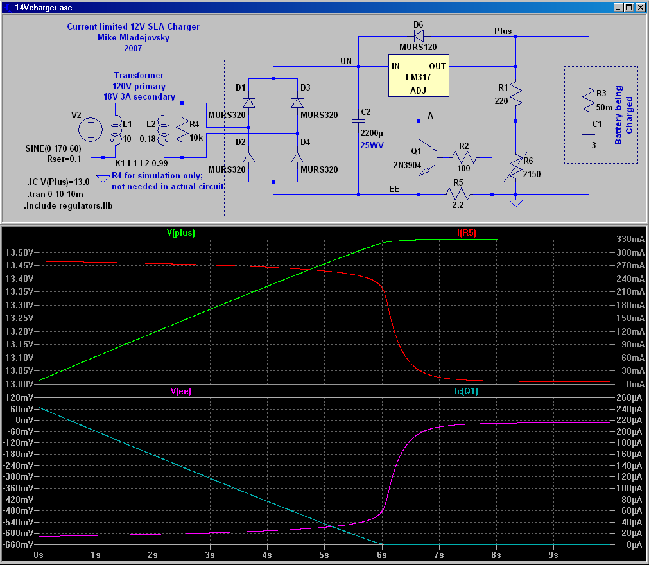649x565 pixels.
Task: Select resistor R2 100 ohm
Action: [464, 157]
